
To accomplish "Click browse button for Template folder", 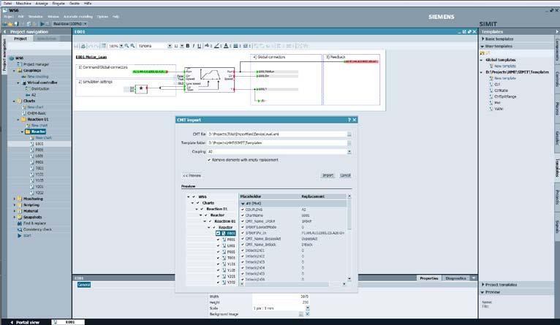I will tap(349, 142).
